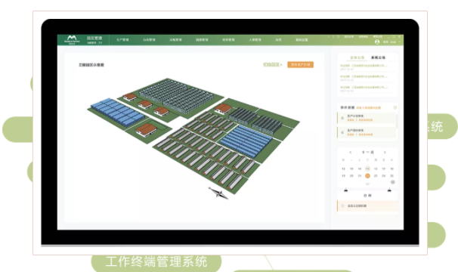458x272 pixels.
Task: Select the orange highlighted date in calendar
Action: [x=367, y=175]
